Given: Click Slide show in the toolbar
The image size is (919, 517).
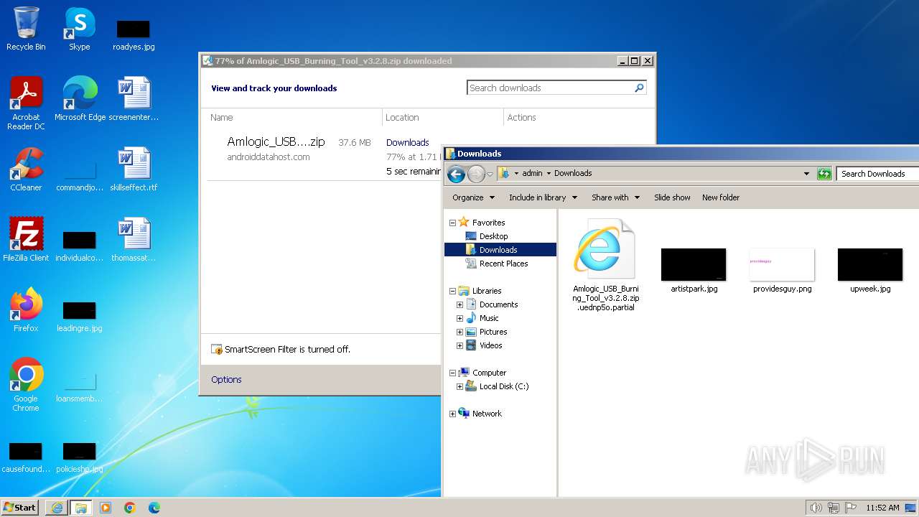Looking at the screenshot, I should pyautogui.click(x=672, y=197).
